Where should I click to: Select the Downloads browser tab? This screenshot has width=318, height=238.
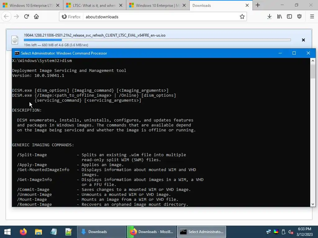point(218,6)
